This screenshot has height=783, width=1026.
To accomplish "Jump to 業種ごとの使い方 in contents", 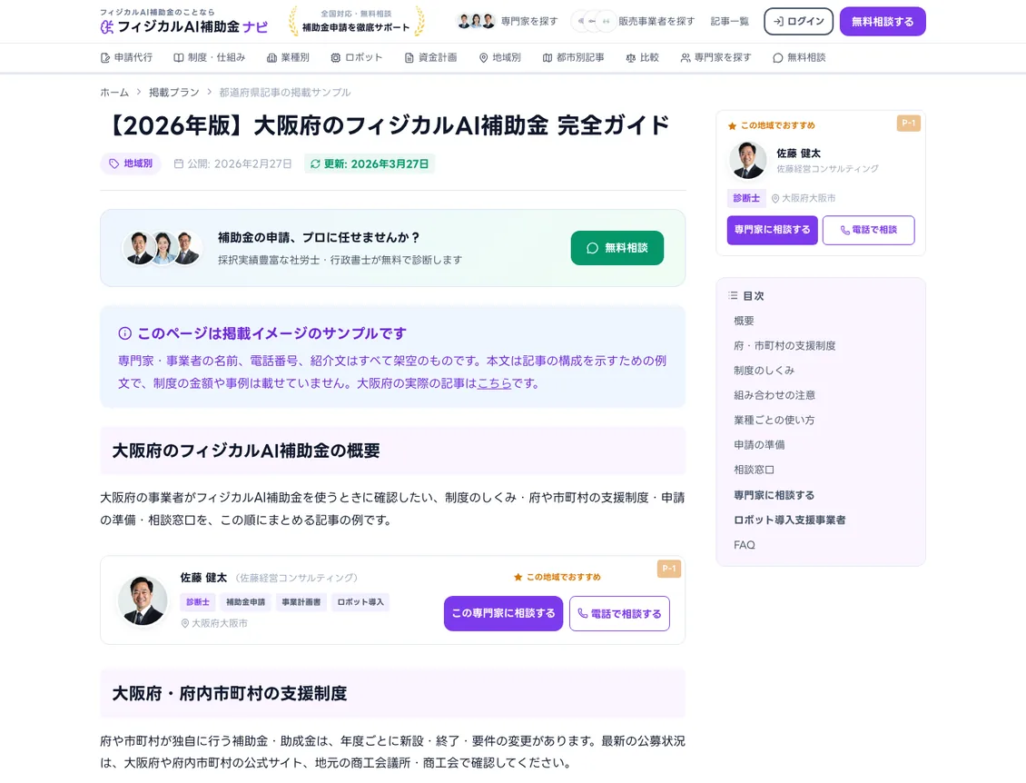I will coord(774,421).
